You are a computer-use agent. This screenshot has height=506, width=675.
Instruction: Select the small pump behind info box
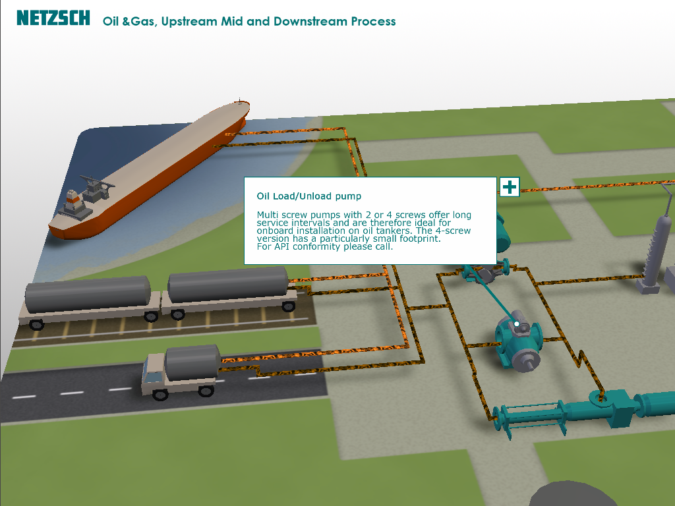point(486,272)
